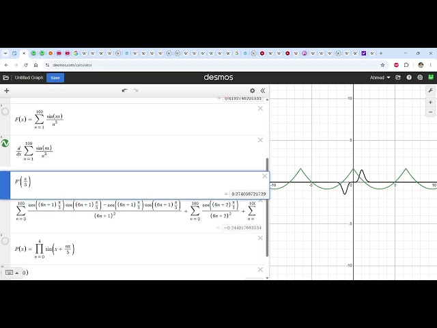Select the 0.274056721729 result value
The image size is (437, 328).
pos(249,194)
